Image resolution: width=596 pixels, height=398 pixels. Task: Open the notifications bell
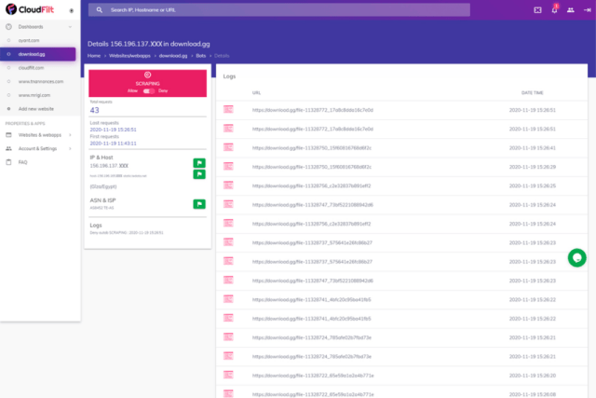(554, 10)
